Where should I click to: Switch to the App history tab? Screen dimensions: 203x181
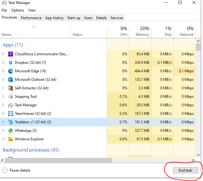click(x=54, y=18)
